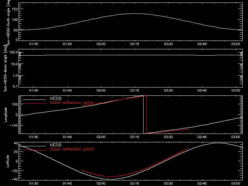Select "HESSI" legend text in Longitude panel
This screenshot has width=248, height=186.
pos(55,98)
